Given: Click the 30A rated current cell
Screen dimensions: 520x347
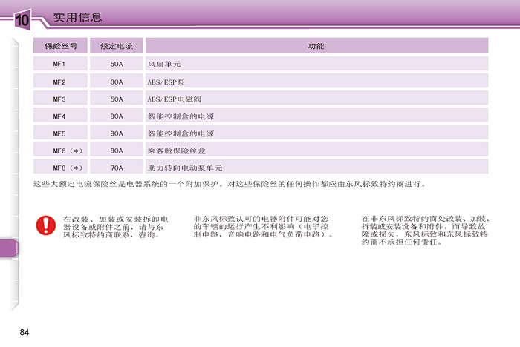Looking at the screenshot, I should click(x=116, y=82).
